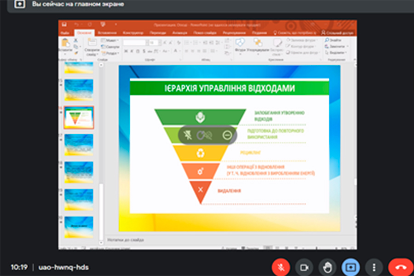Open the Рецензування ribbon tab
Screen dimensions: 414x276
click(x=234, y=33)
